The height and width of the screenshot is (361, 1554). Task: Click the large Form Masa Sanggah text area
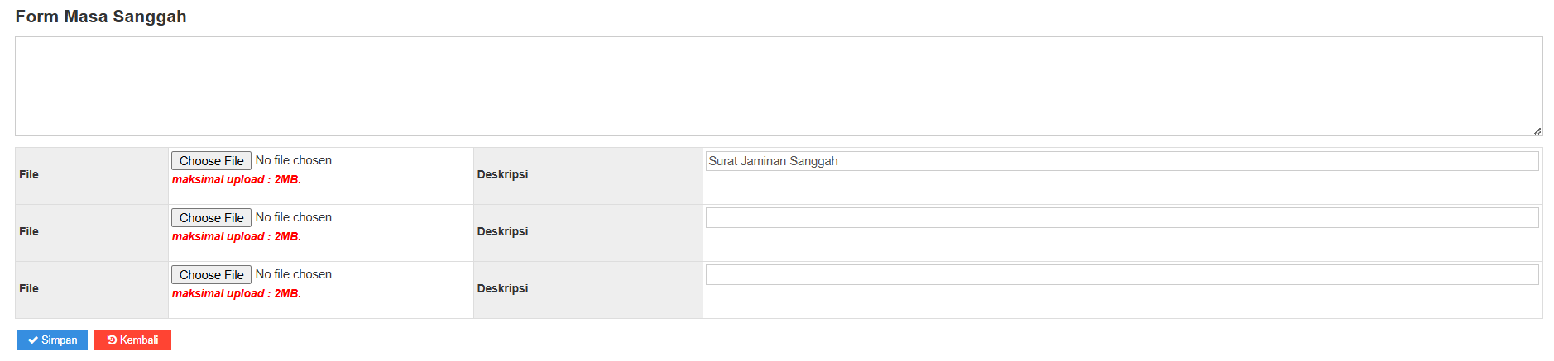[778, 86]
